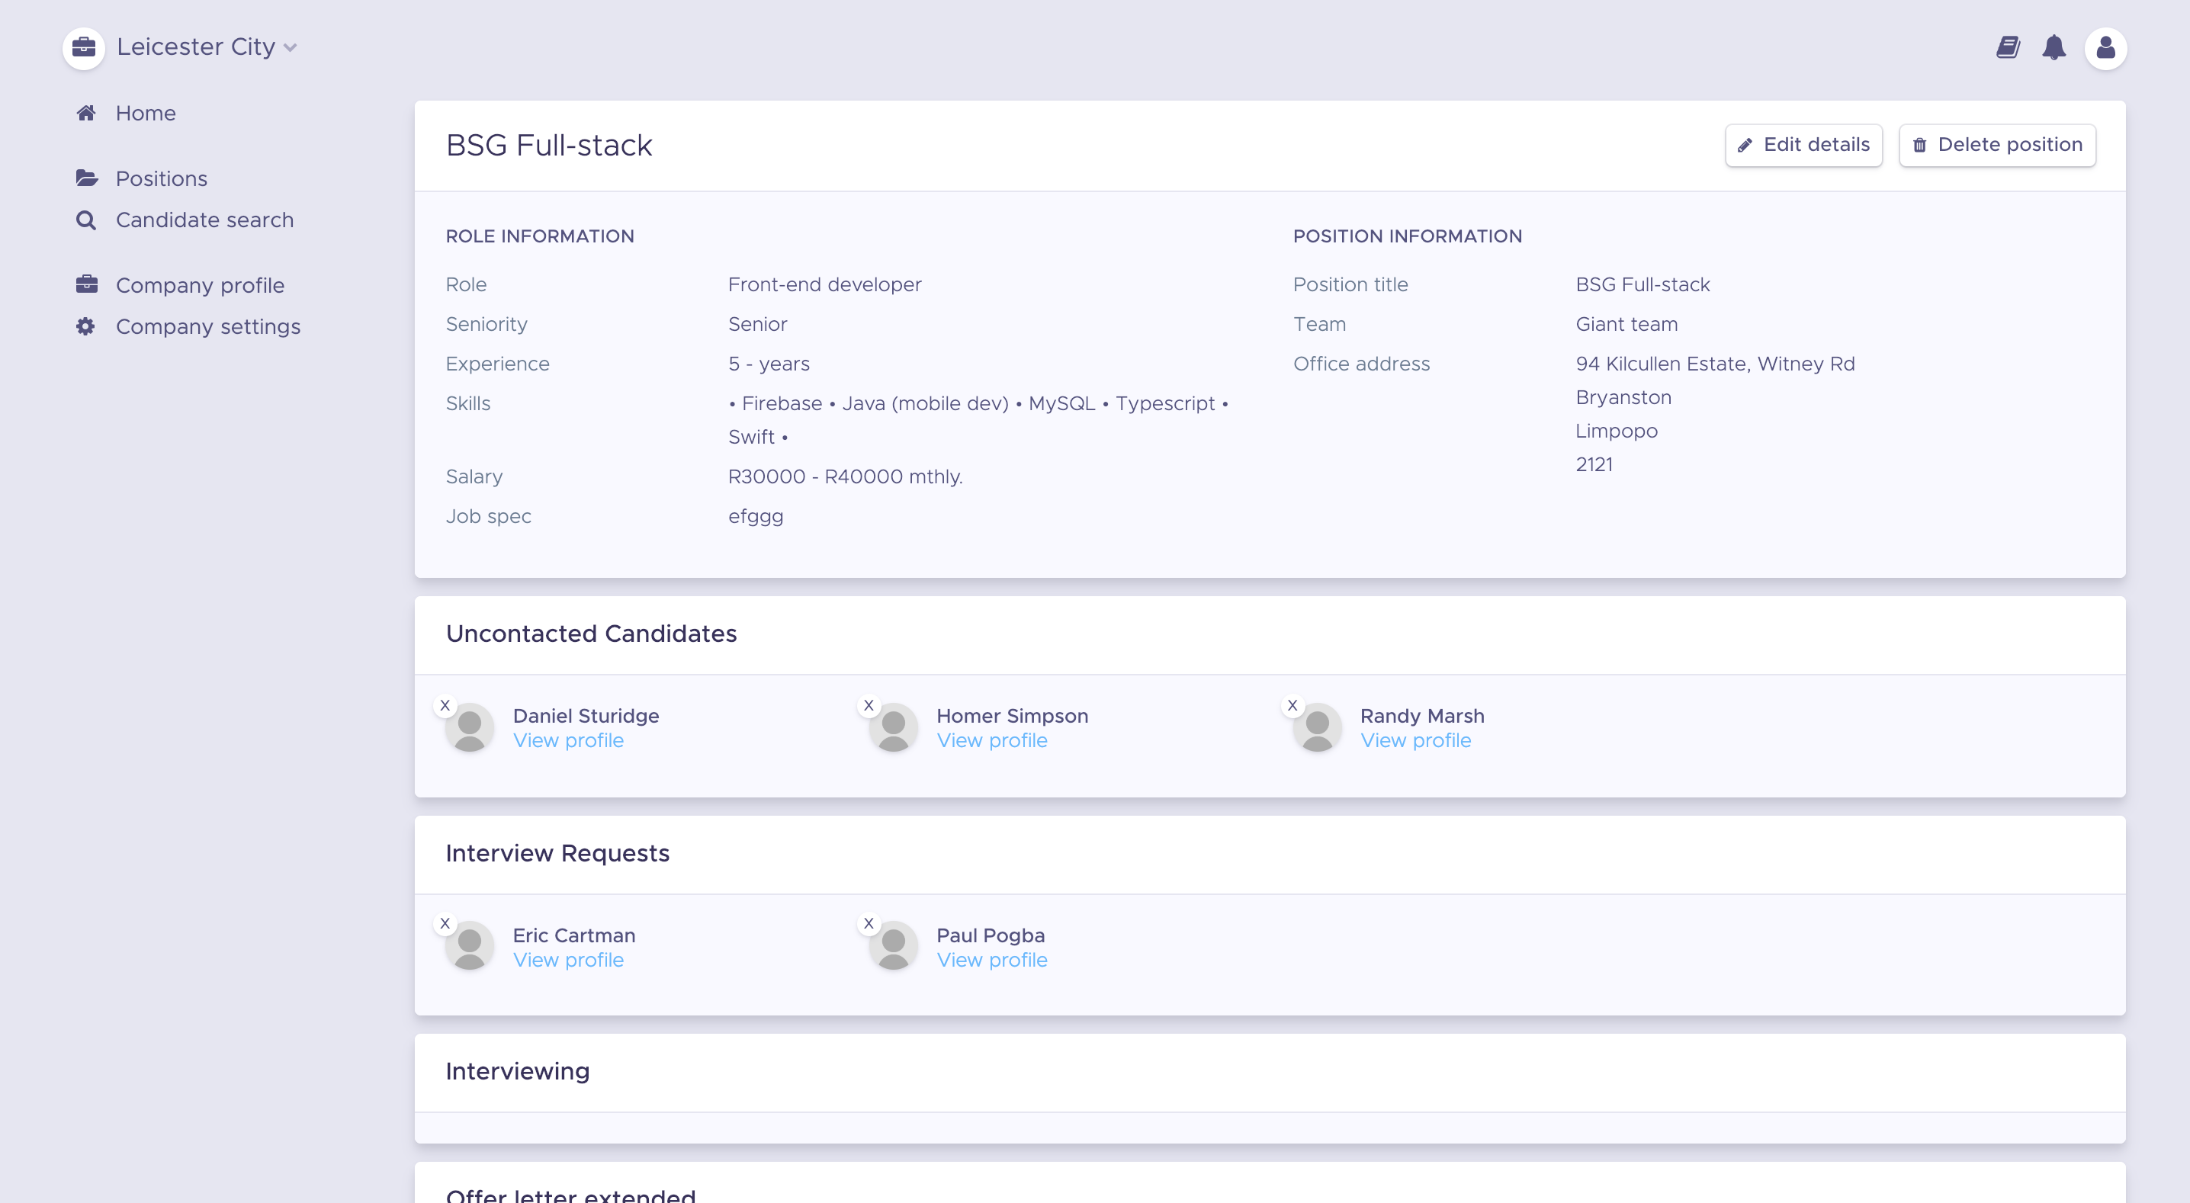The height and width of the screenshot is (1203, 2190).
Task: Click the Candidate search magnifier icon
Action: pos(86,220)
